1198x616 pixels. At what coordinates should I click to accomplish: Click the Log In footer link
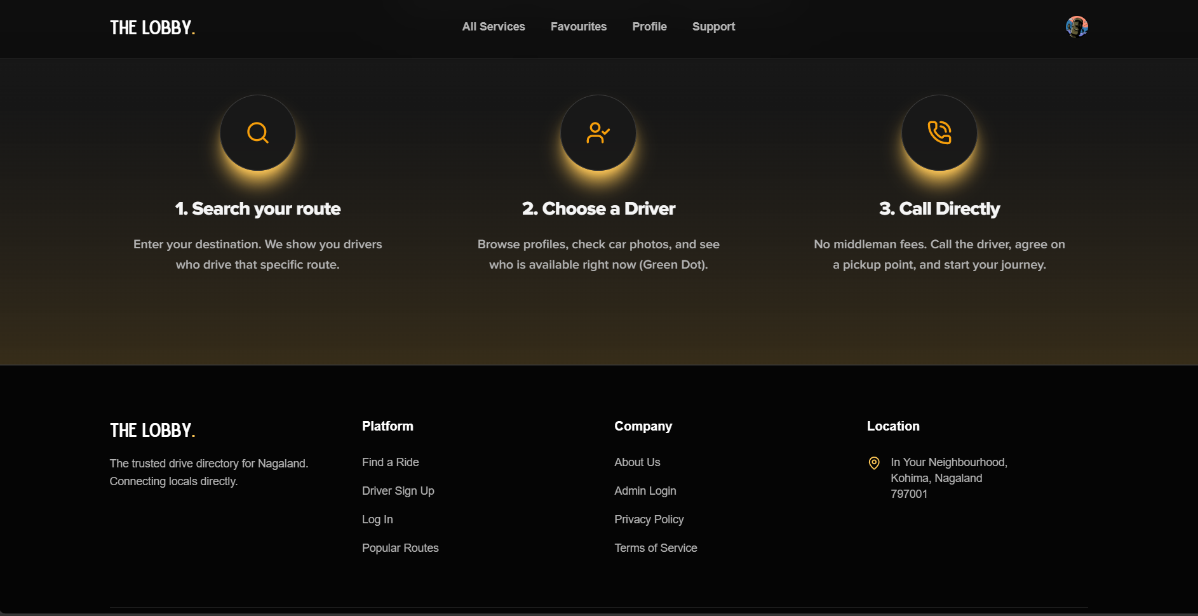coord(377,519)
